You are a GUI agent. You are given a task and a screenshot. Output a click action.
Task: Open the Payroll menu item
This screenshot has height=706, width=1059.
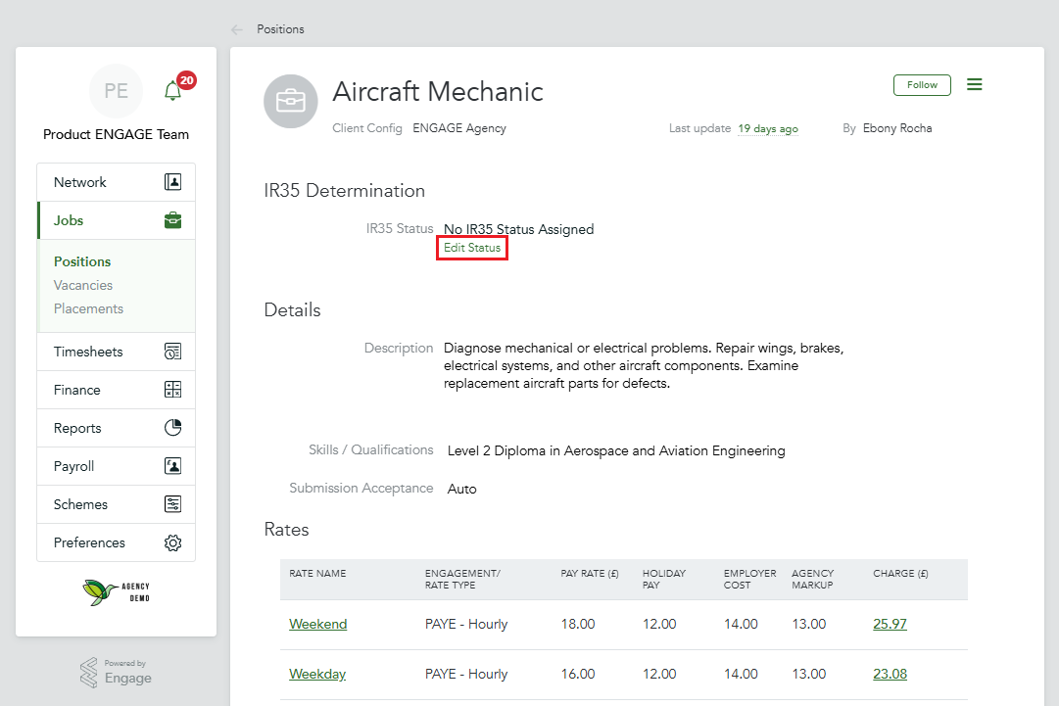[x=117, y=466]
